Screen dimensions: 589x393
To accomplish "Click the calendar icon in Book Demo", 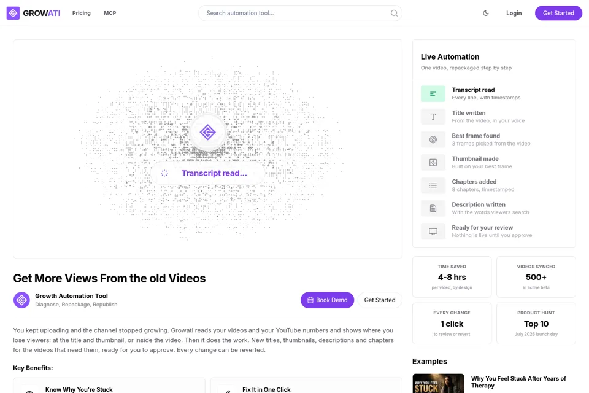I will 310,300.
